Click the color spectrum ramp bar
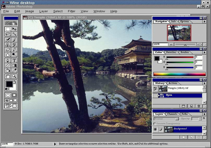Viewport: 211px width, 148px height. (x=179, y=74)
